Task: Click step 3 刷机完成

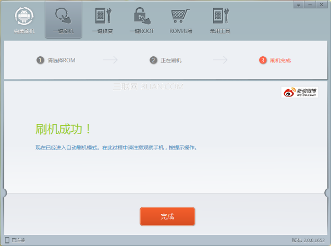Action: pyautogui.click(x=275, y=60)
